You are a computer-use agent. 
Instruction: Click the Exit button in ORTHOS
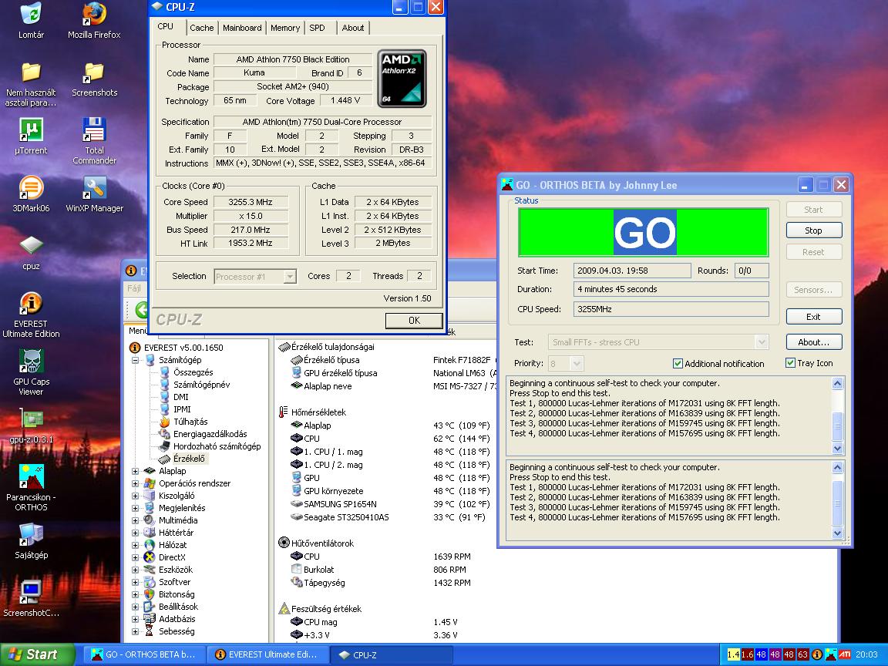tap(813, 317)
